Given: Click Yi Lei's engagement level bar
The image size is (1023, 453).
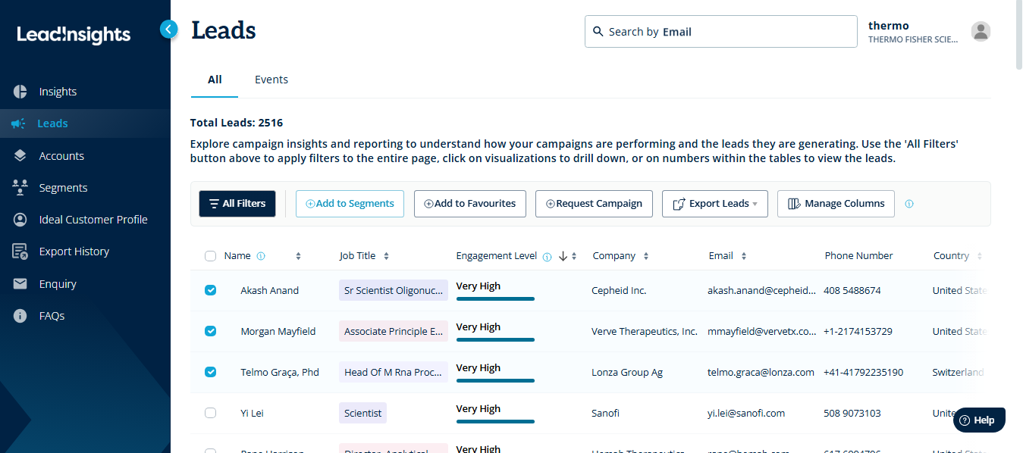Looking at the screenshot, I should click(495, 421).
